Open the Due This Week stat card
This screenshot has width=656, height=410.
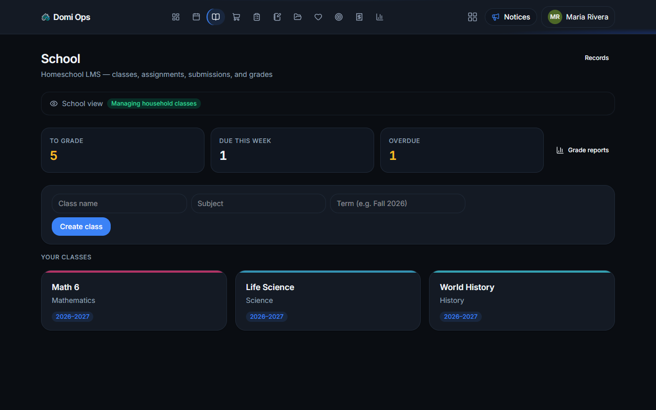pos(292,150)
